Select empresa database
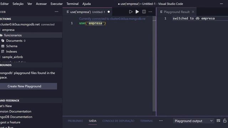The width and height of the screenshot is (228, 128). 31,30
